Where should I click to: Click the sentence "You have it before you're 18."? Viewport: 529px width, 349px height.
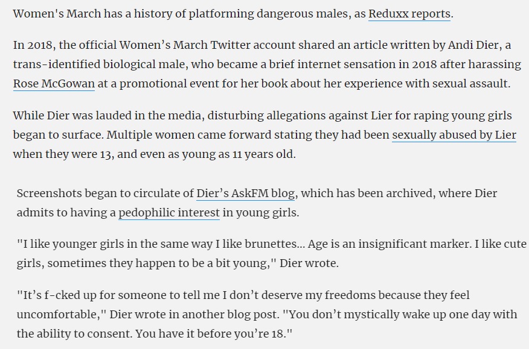click(x=214, y=334)
